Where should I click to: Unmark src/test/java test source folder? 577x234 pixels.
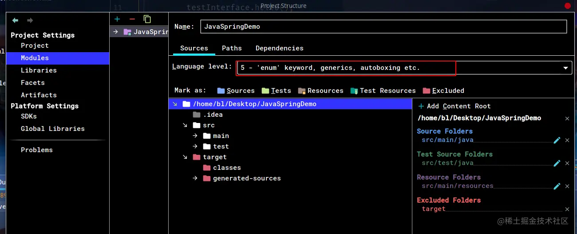coord(567,163)
